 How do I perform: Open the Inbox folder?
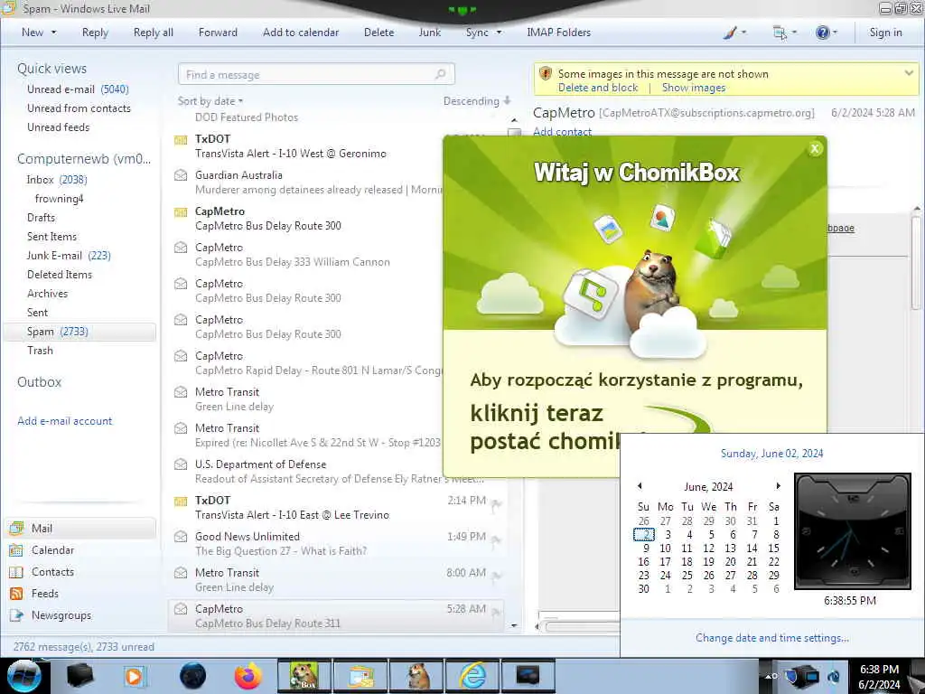57,180
